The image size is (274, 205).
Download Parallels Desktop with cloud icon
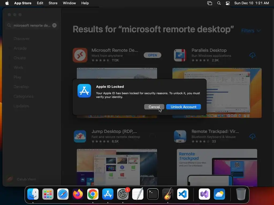click(252, 55)
